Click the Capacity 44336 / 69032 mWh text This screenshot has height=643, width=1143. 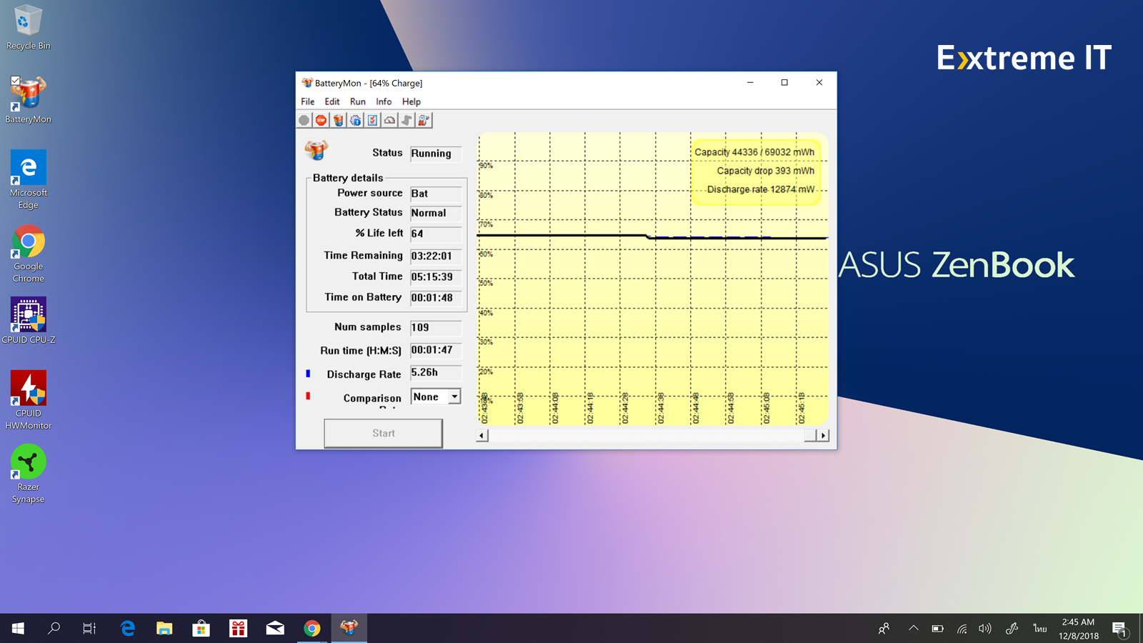[754, 152]
